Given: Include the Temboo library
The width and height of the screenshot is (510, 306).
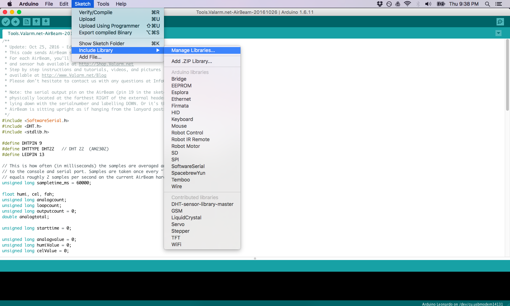Looking at the screenshot, I should click(x=202, y=180).
